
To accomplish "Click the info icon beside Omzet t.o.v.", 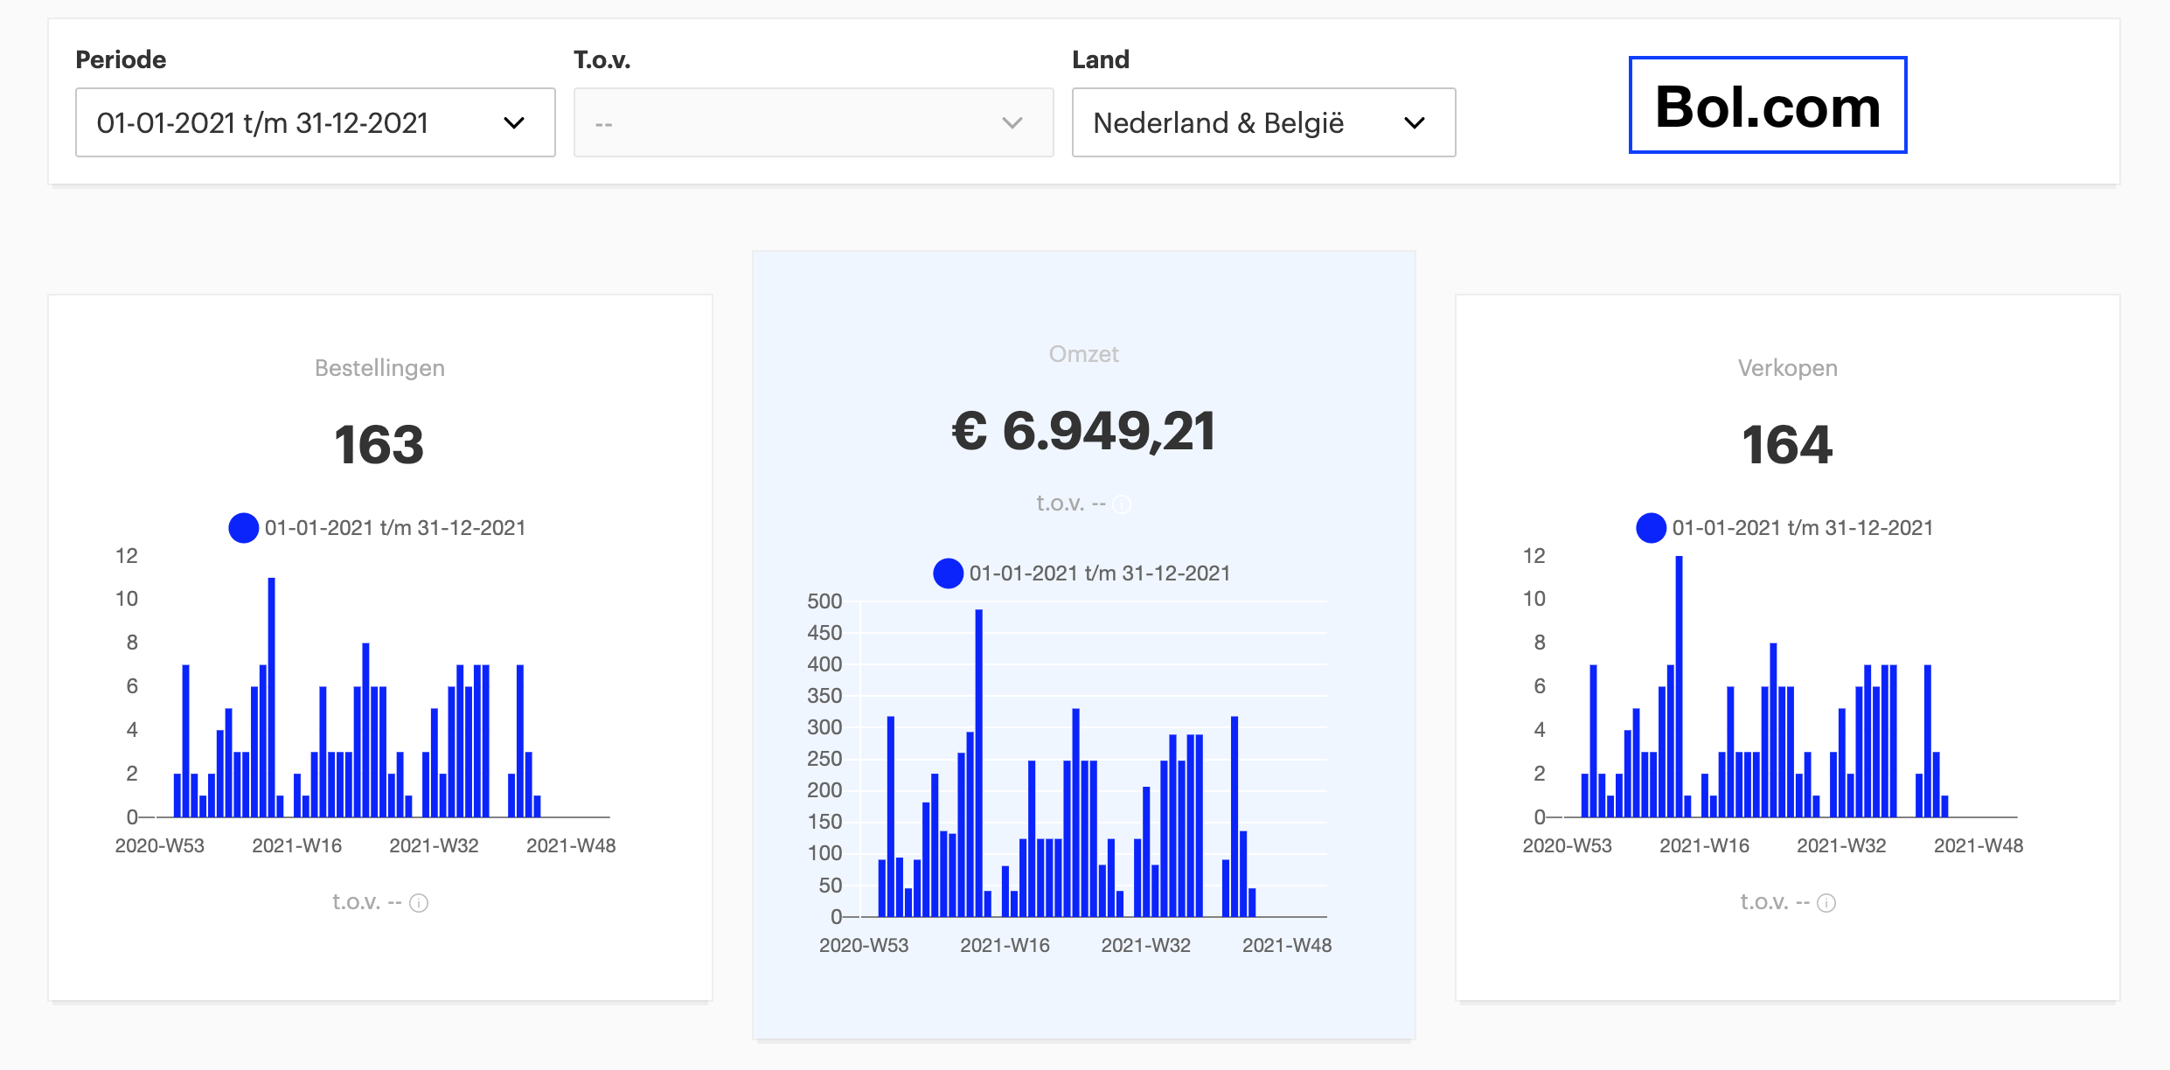I will [x=1122, y=504].
